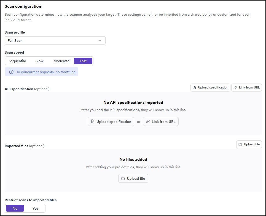The width and height of the screenshot is (266, 216).
Task: Enable Yes for restrict scans to imported files
Action: [x=35, y=209]
